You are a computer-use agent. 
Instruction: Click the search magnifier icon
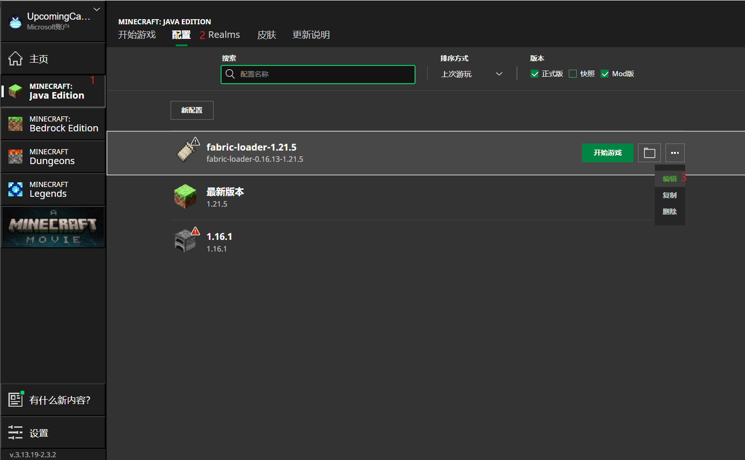point(230,74)
